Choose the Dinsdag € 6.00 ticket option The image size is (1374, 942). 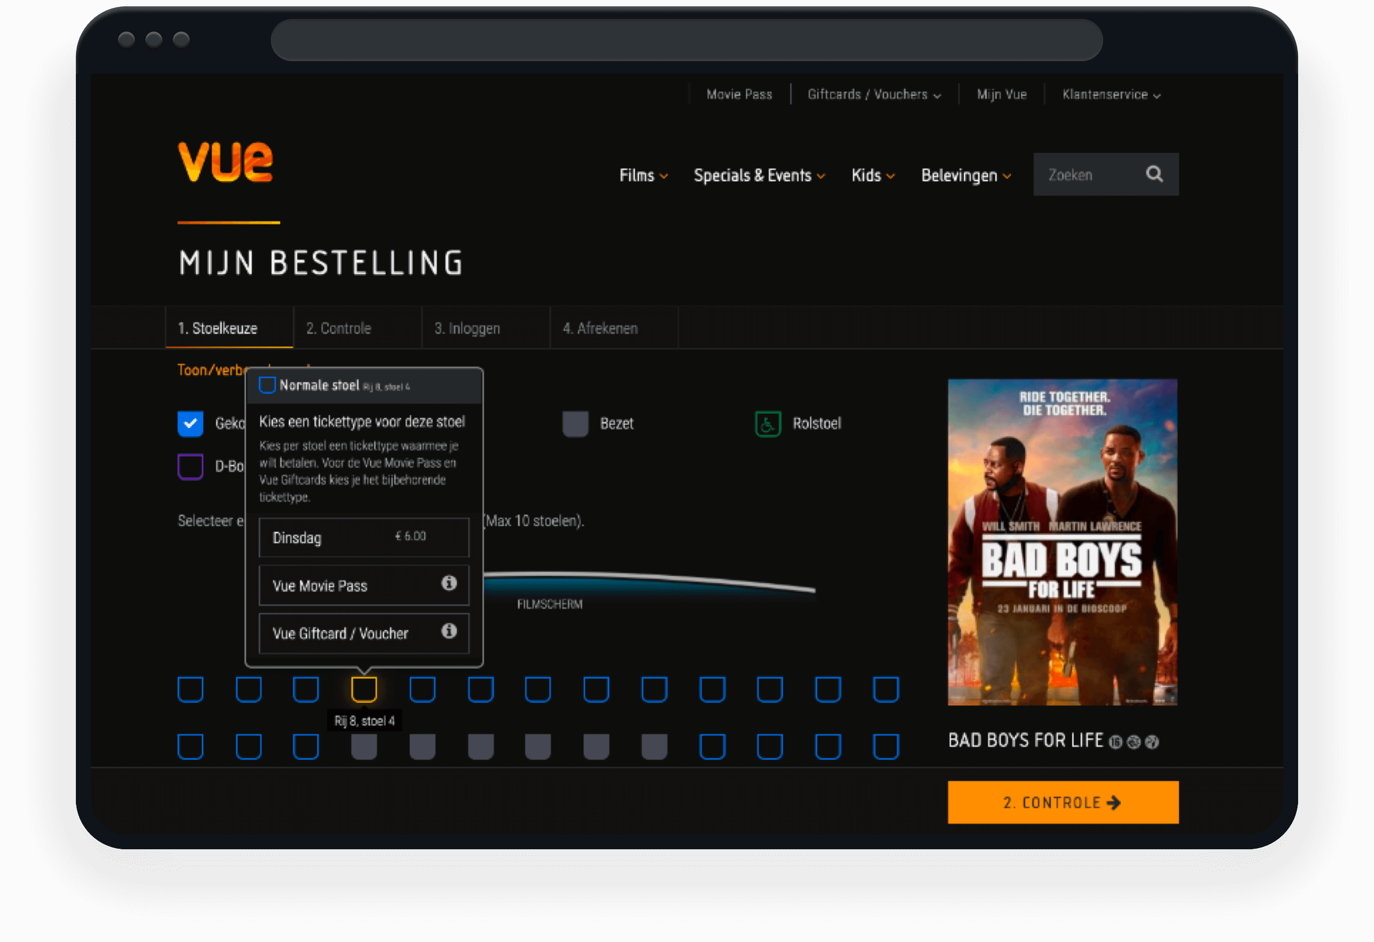364,537
